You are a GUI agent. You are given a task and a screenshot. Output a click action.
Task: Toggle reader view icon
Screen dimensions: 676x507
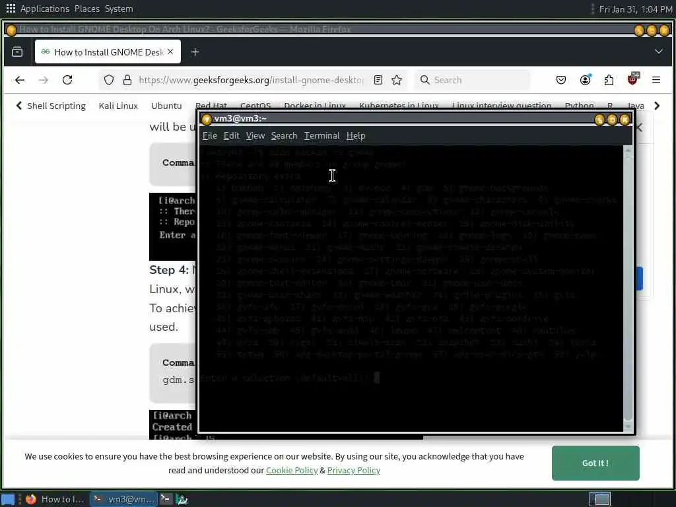(378, 80)
